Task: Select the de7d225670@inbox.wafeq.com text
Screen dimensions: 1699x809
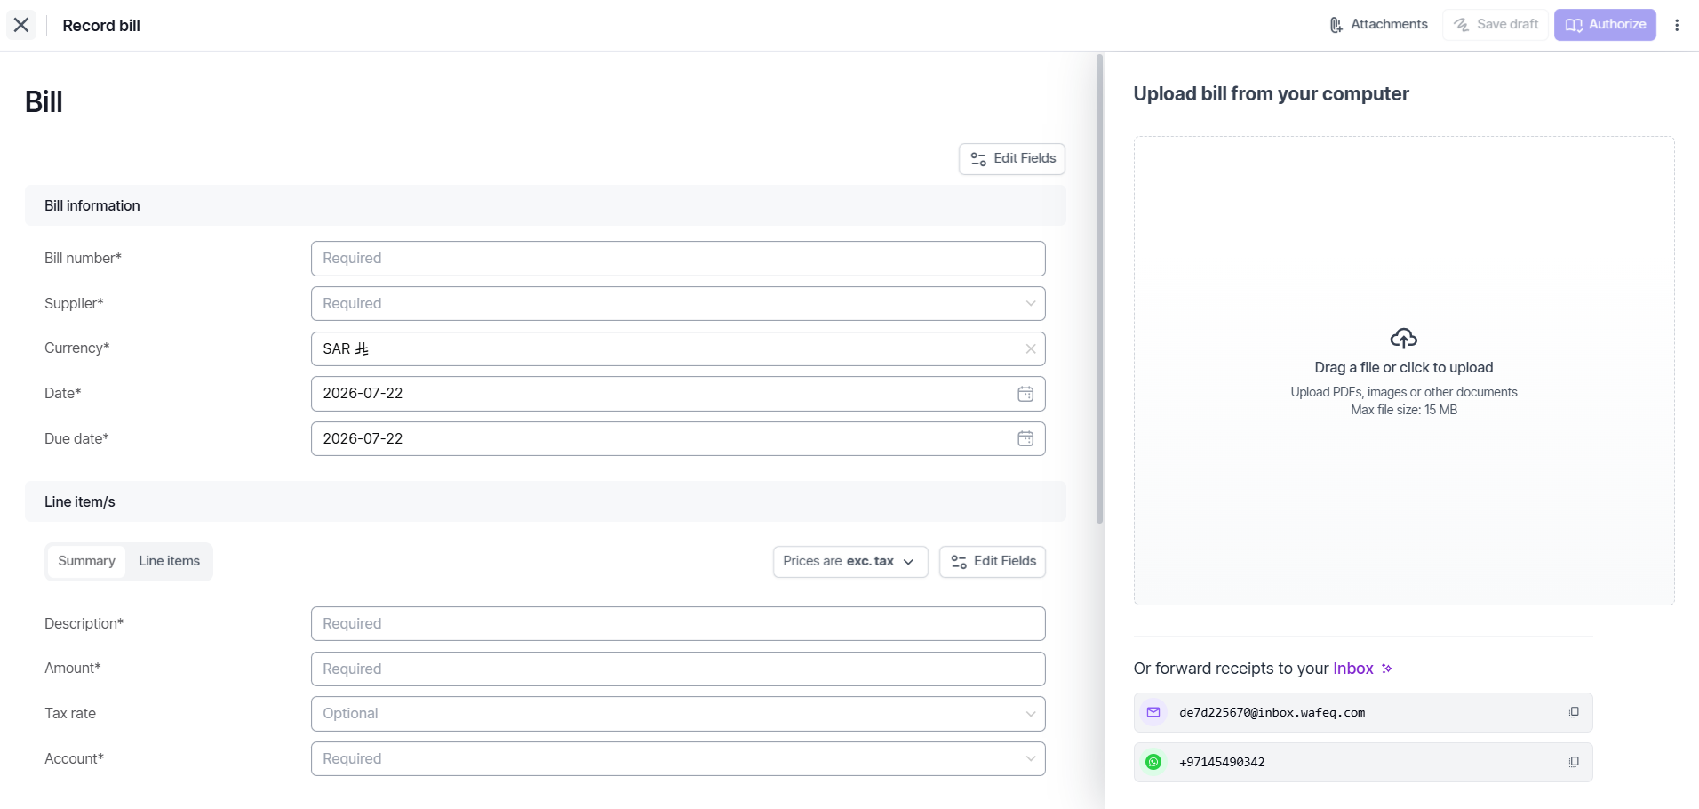Action: (1272, 713)
